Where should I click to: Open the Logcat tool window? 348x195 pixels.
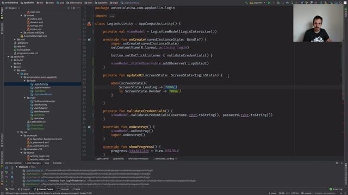24,189
